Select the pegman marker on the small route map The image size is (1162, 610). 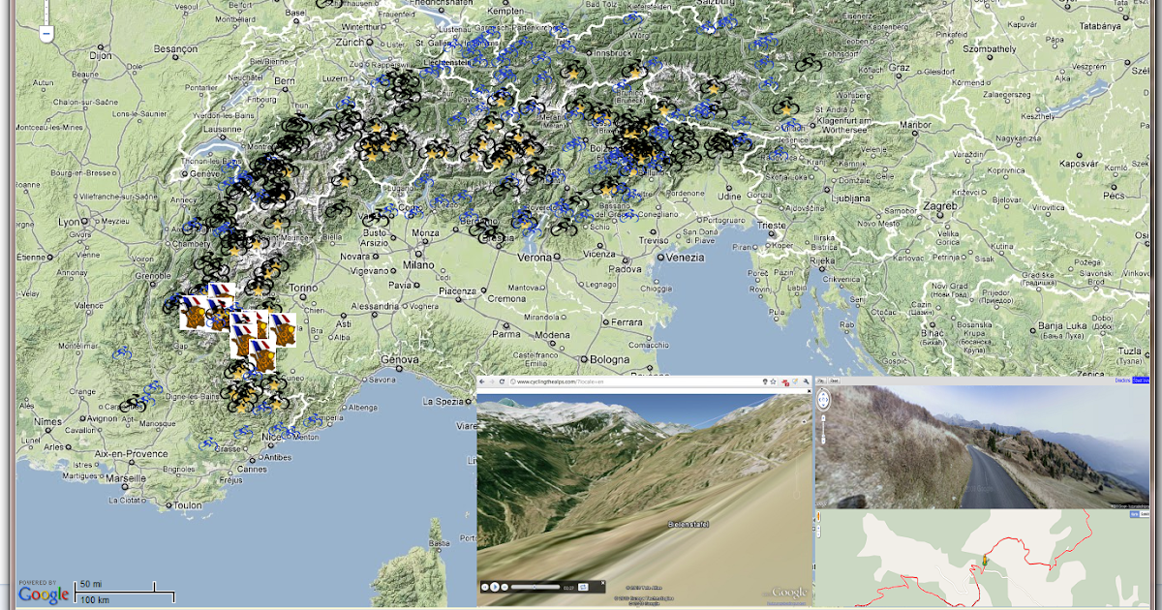[x=985, y=560]
